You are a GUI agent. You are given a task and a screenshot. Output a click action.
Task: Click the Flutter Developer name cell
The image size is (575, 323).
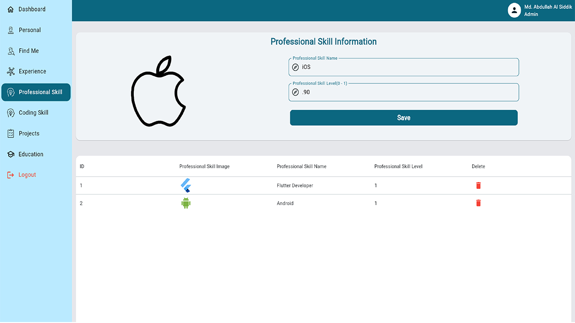click(295, 185)
